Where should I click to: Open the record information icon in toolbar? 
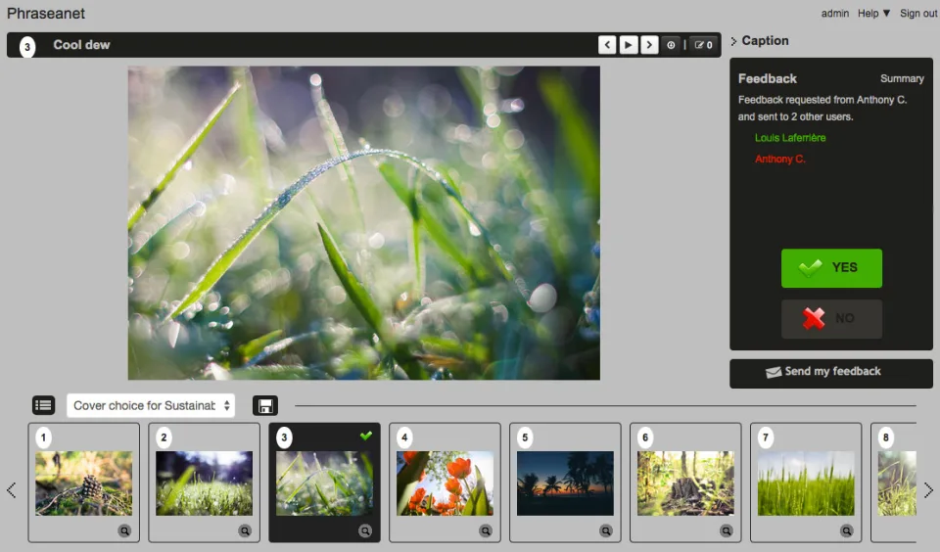pos(671,45)
